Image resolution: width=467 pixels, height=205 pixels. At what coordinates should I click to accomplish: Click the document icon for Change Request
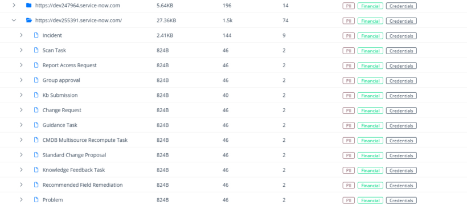pyautogui.click(x=36, y=110)
